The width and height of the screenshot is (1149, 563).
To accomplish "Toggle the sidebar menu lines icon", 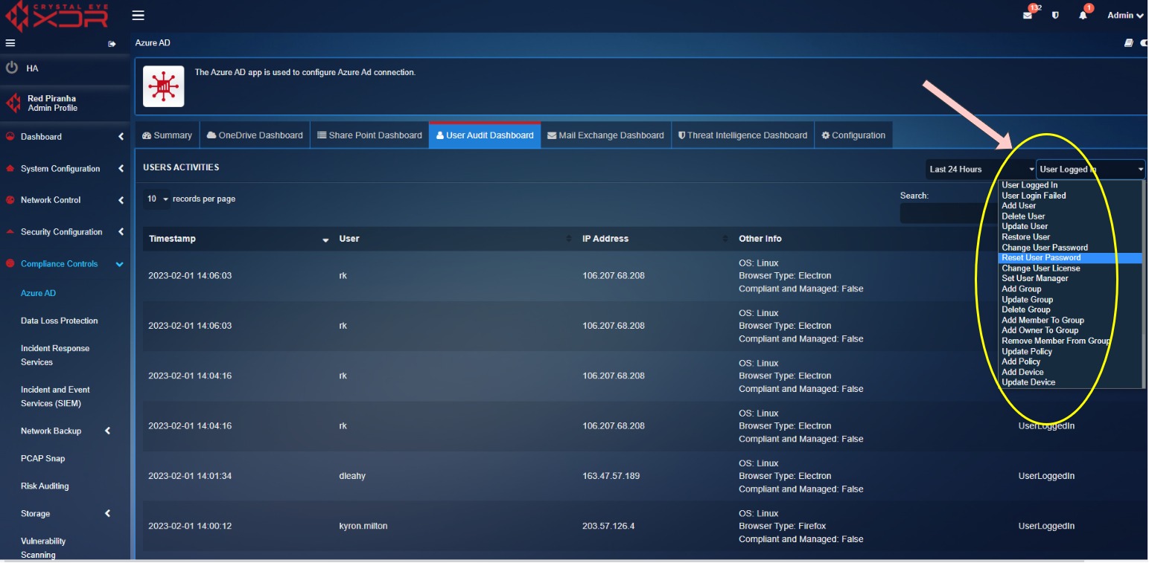I will coord(10,43).
